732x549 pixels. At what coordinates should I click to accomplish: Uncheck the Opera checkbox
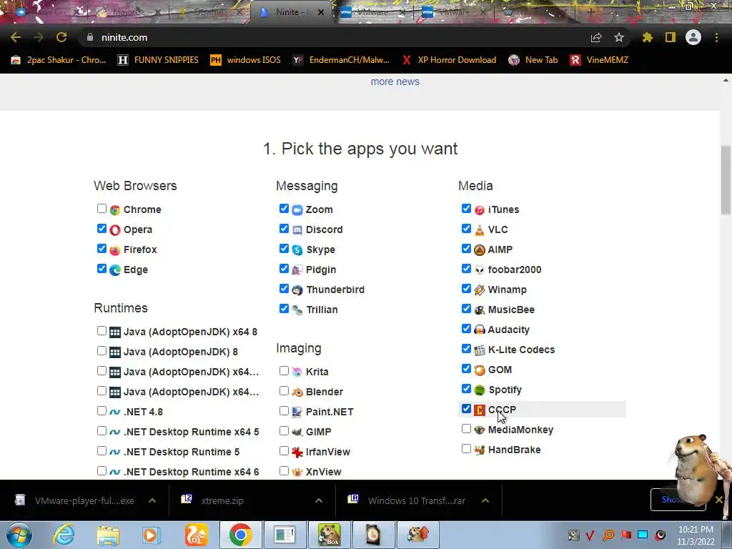pyautogui.click(x=102, y=229)
